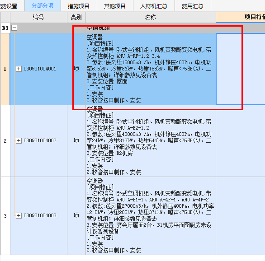Expand item 030901004002

[19, 140]
